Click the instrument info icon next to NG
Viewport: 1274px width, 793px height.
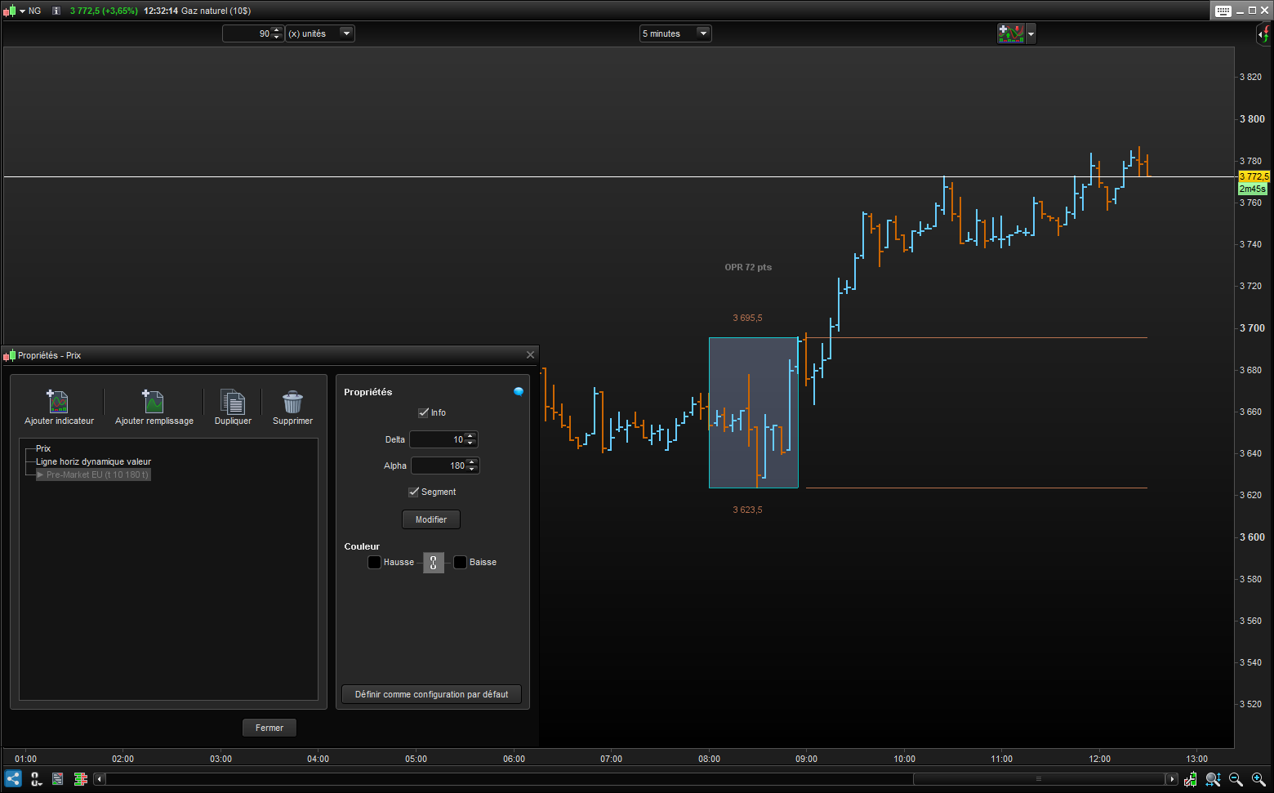[56, 11]
